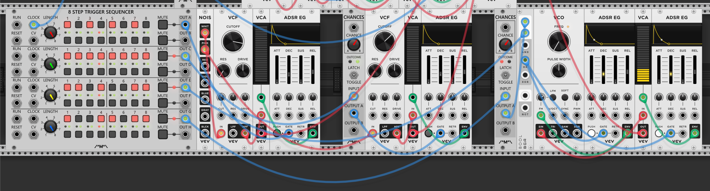
Task: Click the OUT B output jack
Action: point(185,40)
